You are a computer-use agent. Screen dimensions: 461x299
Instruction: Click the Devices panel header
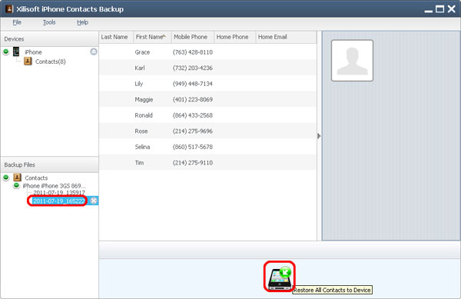click(x=49, y=39)
